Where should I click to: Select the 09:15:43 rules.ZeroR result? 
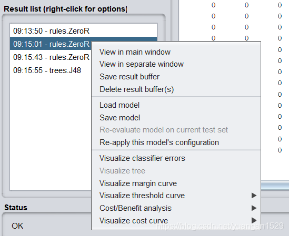click(x=51, y=57)
